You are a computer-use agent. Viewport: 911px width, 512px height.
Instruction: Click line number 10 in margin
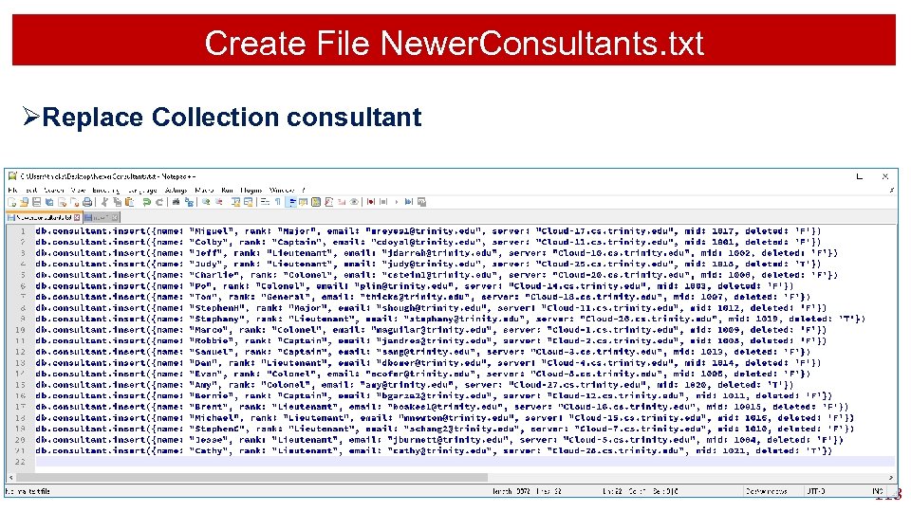[21, 330]
